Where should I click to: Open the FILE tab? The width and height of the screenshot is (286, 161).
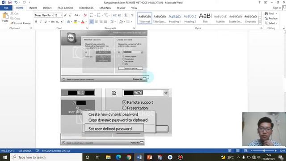point(6,8)
